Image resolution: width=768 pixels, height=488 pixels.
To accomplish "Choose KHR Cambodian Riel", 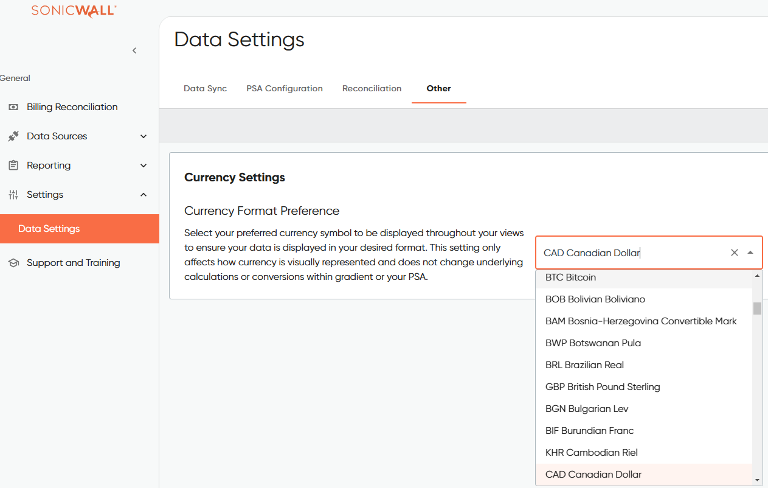I will coord(644,453).
